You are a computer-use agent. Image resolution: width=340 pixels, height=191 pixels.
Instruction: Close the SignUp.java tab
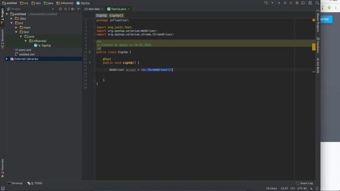129,9
